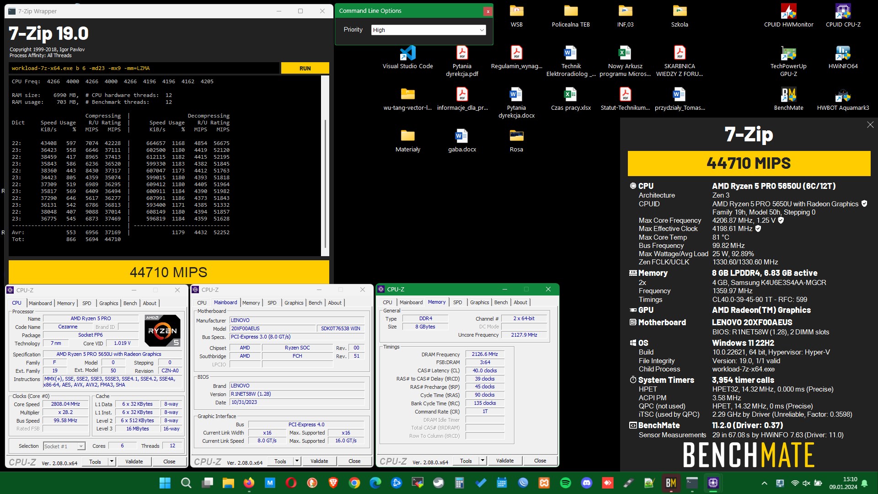
Task: Click the volume muted icon in tray
Action: point(806,483)
